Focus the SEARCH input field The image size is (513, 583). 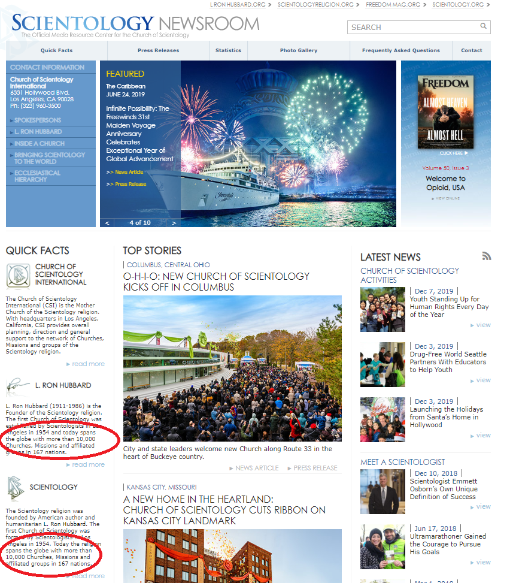click(418, 27)
